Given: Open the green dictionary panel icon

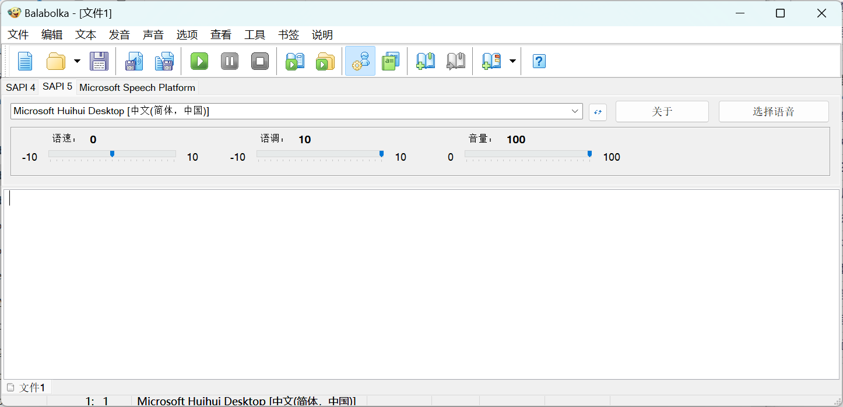Looking at the screenshot, I should [391, 61].
